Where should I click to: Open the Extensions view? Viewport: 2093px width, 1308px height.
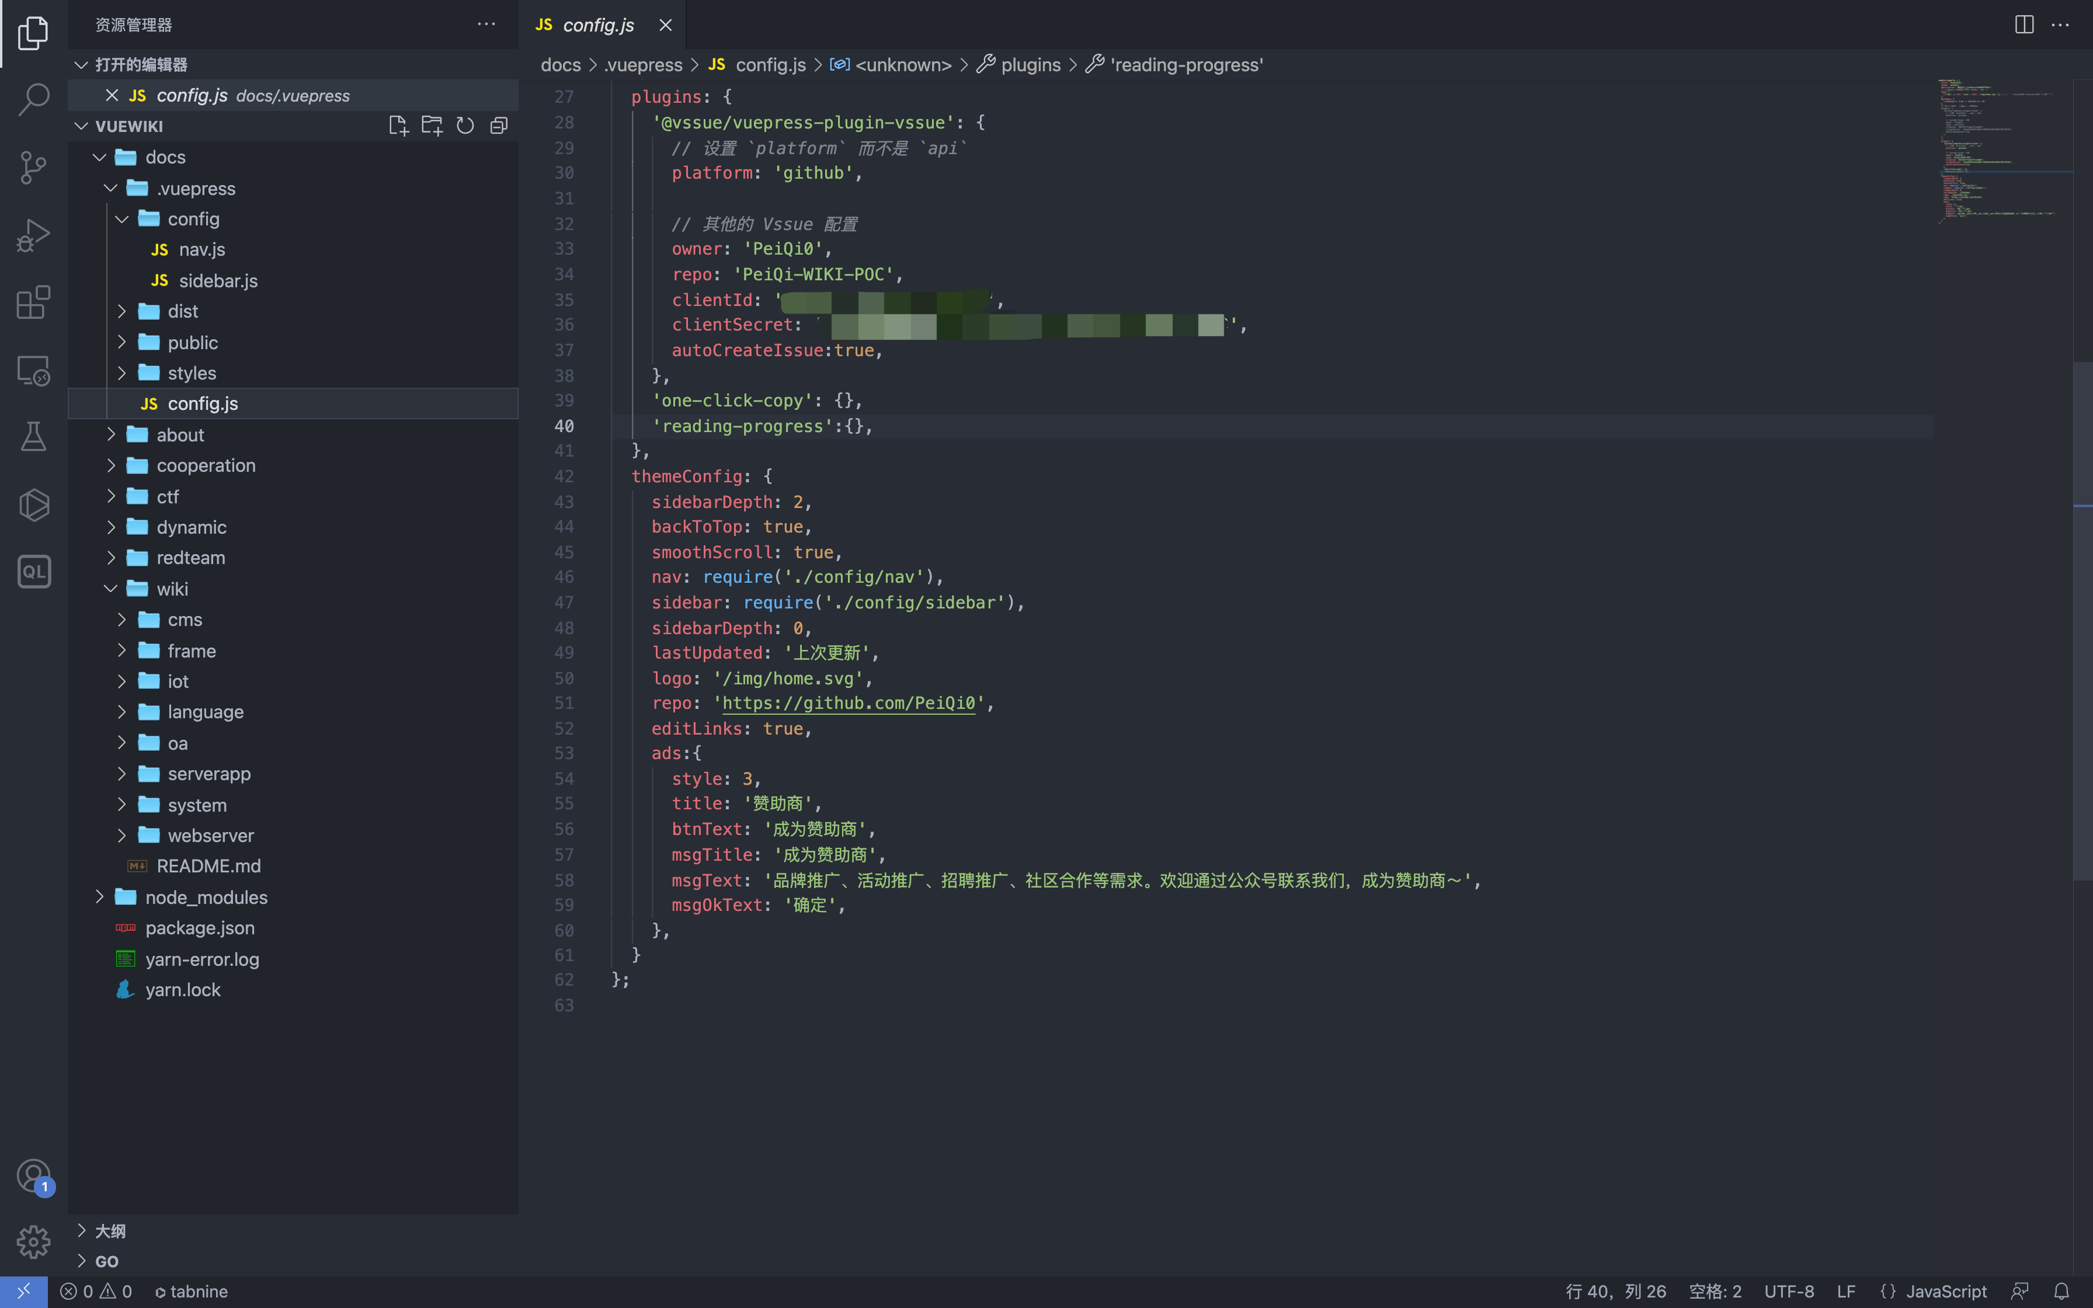(x=33, y=302)
